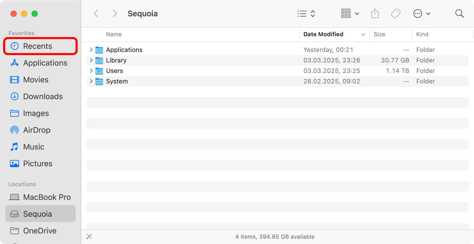Expand the System folder disclosure triangle
Image resolution: width=474 pixels, height=244 pixels.
pyautogui.click(x=91, y=81)
